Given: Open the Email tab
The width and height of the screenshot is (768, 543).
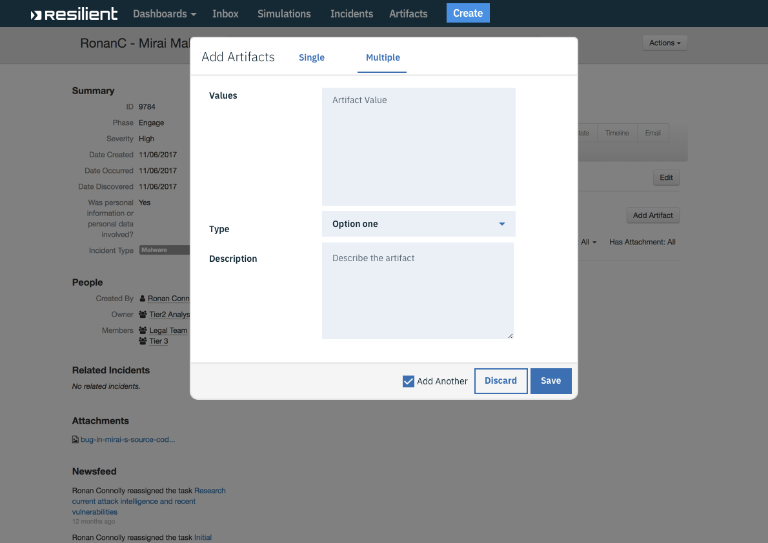Looking at the screenshot, I should (652, 133).
